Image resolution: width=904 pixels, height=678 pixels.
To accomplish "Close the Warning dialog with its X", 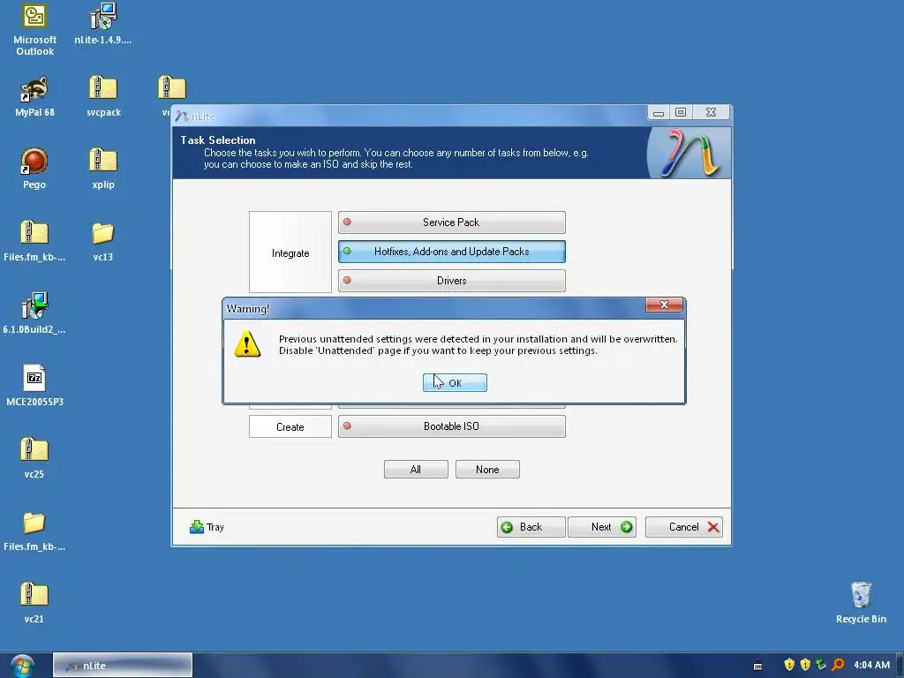I will coord(664,305).
